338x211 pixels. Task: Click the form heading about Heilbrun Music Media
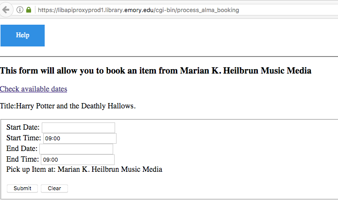coord(155,71)
